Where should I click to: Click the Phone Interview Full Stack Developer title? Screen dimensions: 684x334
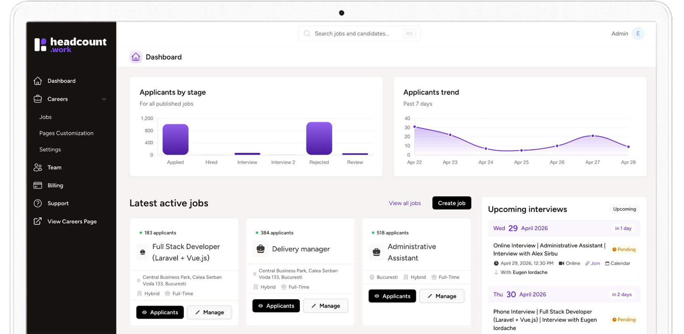coord(545,320)
